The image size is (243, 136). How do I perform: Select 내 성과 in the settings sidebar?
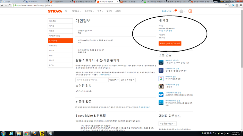(60, 31)
